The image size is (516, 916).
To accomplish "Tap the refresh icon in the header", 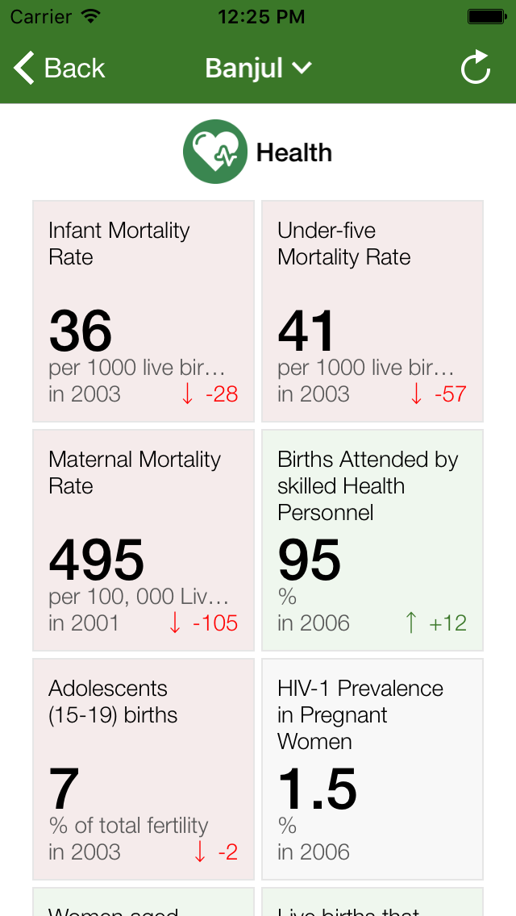I will 476,68.
